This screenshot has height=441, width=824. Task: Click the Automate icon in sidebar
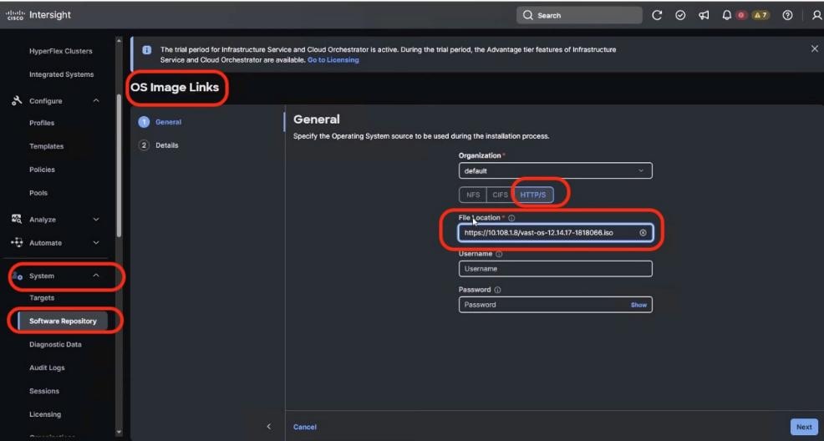16,242
